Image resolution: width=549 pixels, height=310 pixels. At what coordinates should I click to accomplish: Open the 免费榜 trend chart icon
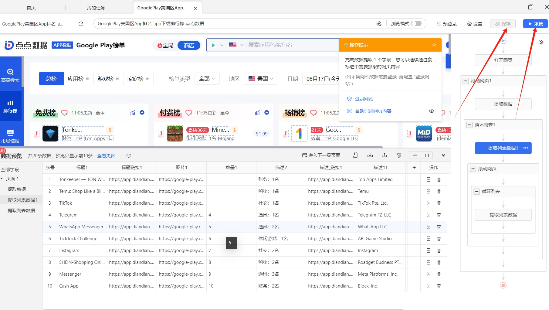tap(133, 113)
